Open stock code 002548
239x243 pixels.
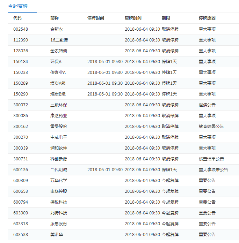pyautogui.click(x=21, y=29)
